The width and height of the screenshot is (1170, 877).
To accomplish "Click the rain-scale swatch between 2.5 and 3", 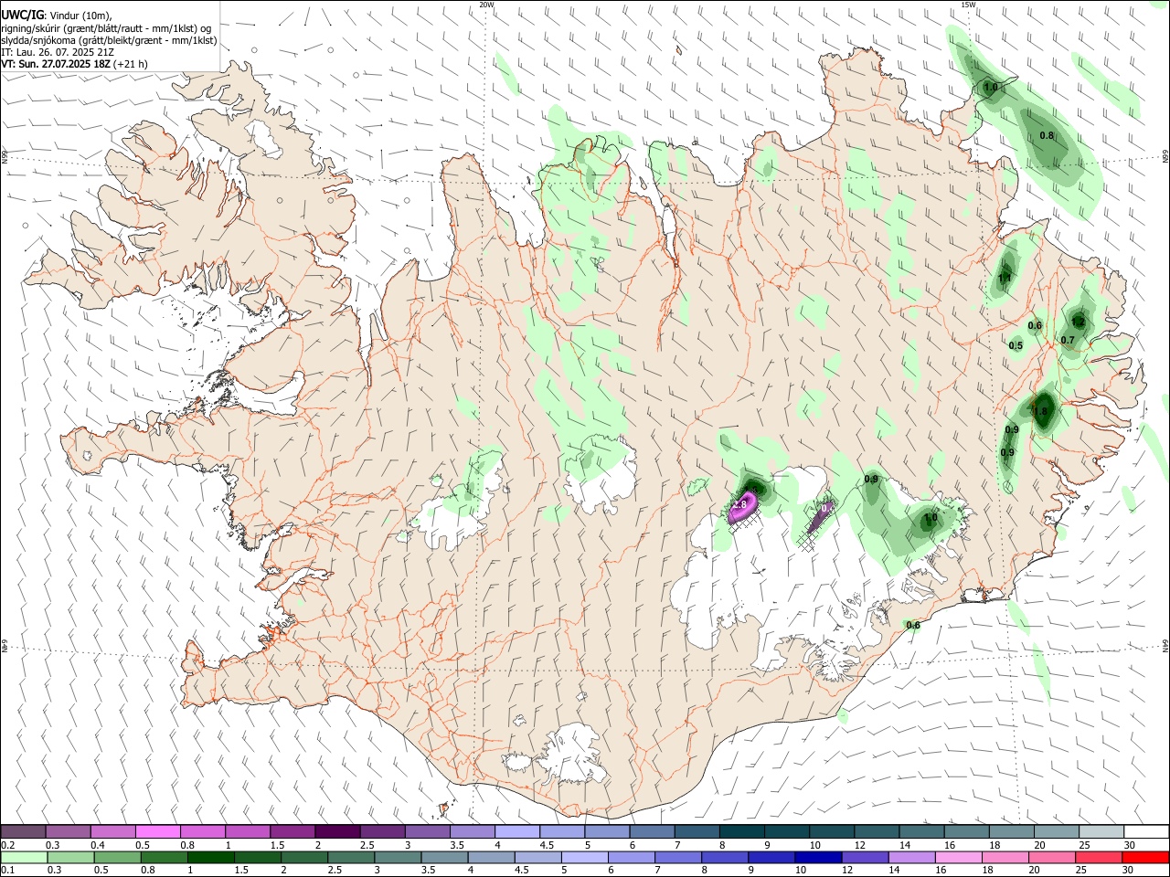I will (x=351, y=857).
